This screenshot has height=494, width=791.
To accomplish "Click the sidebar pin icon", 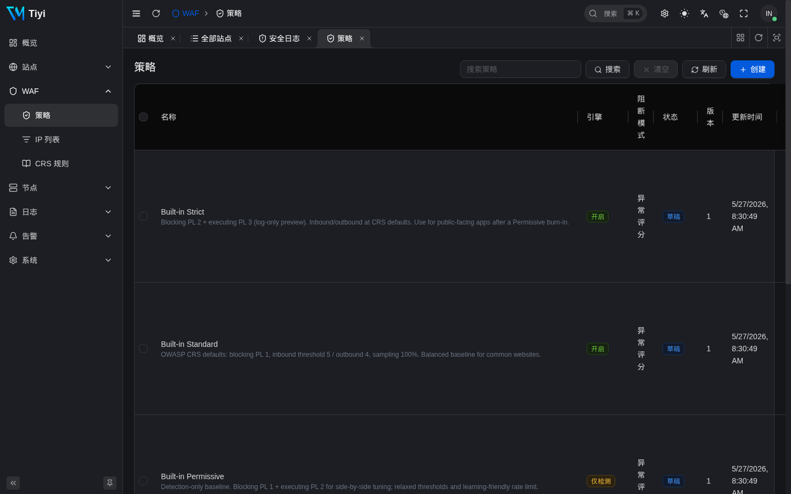I will point(110,483).
